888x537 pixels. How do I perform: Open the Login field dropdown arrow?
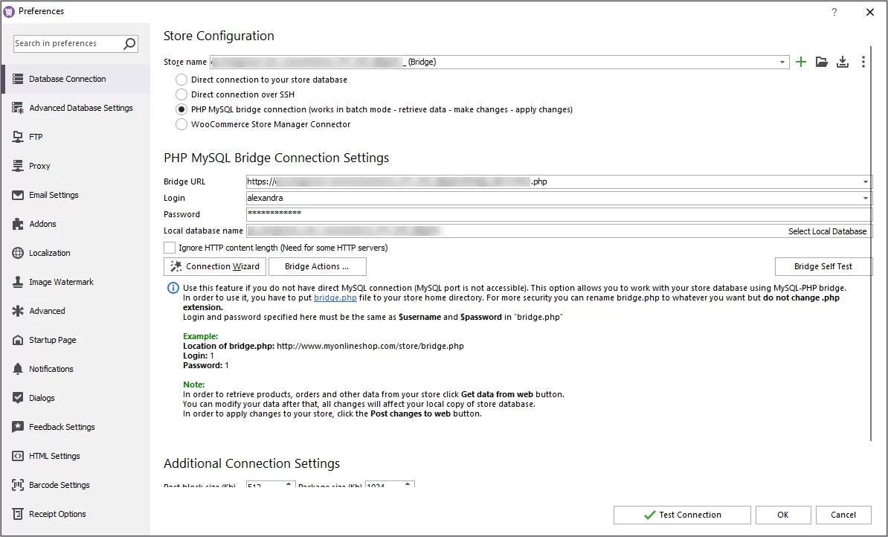(x=866, y=198)
